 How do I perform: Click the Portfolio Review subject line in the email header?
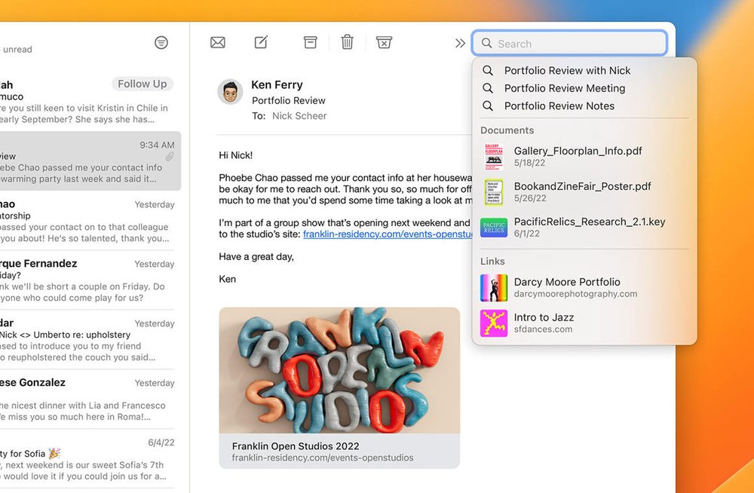289,100
